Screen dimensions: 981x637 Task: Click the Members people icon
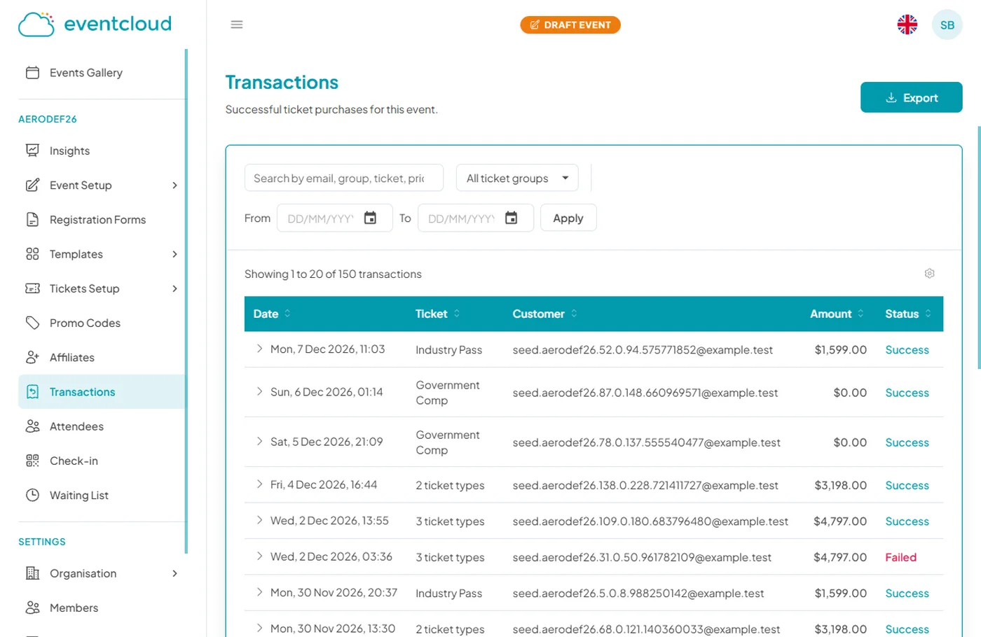tap(32, 608)
